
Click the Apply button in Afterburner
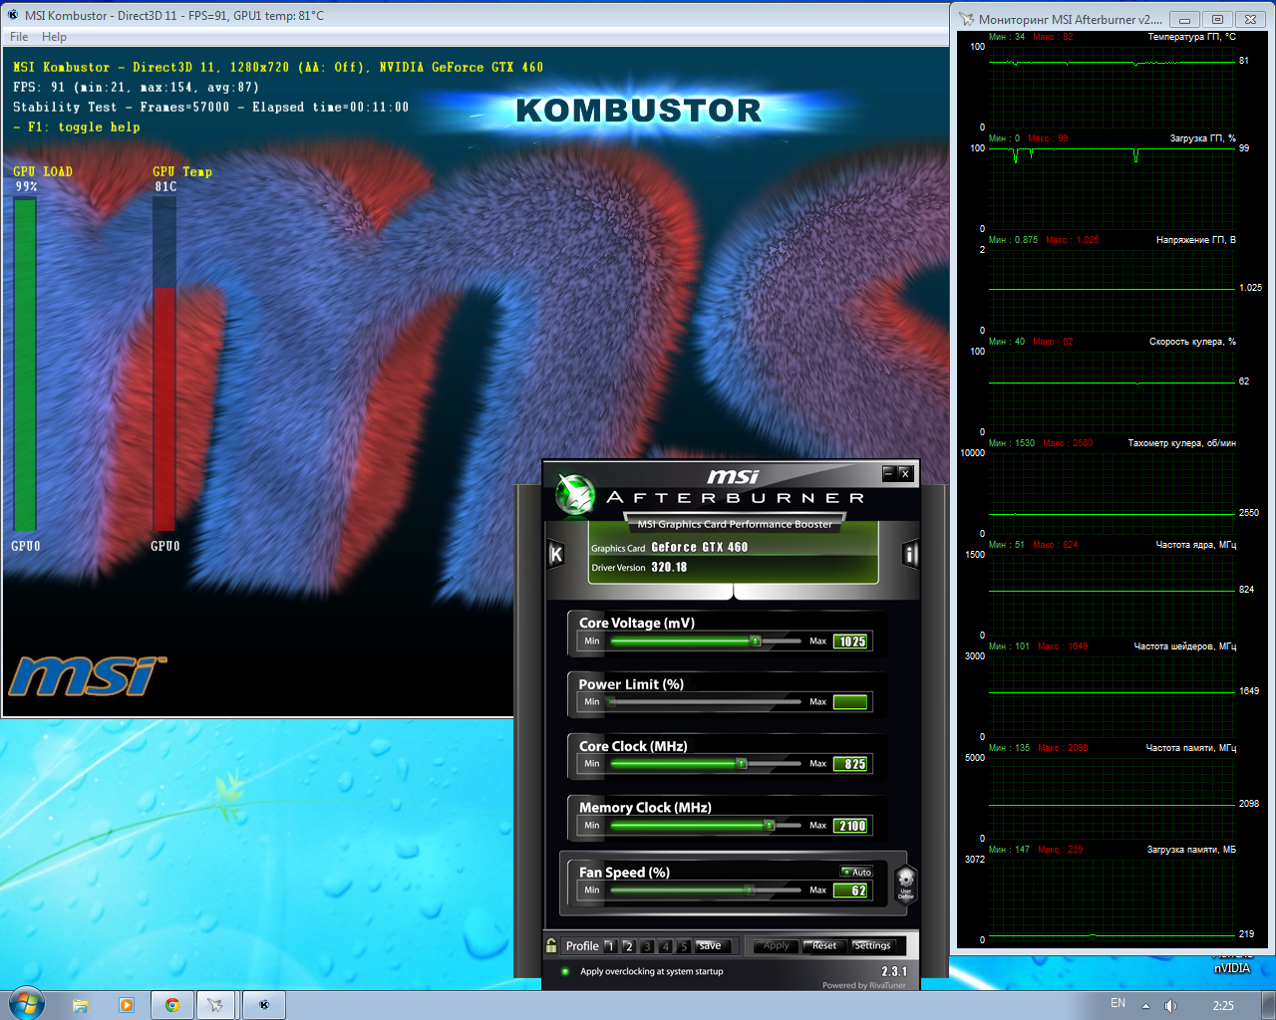(x=776, y=946)
